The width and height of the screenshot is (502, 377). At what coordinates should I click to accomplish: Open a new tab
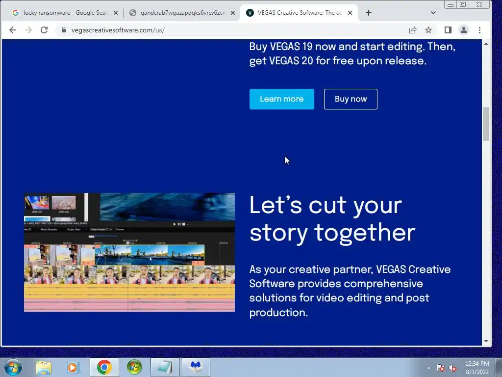369,13
